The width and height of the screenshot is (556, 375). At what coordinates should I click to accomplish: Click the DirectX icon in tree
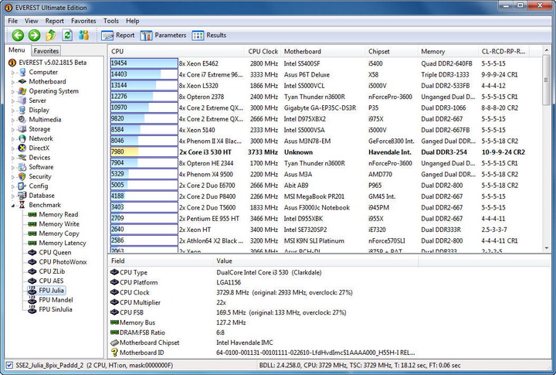pyautogui.click(x=22, y=148)
